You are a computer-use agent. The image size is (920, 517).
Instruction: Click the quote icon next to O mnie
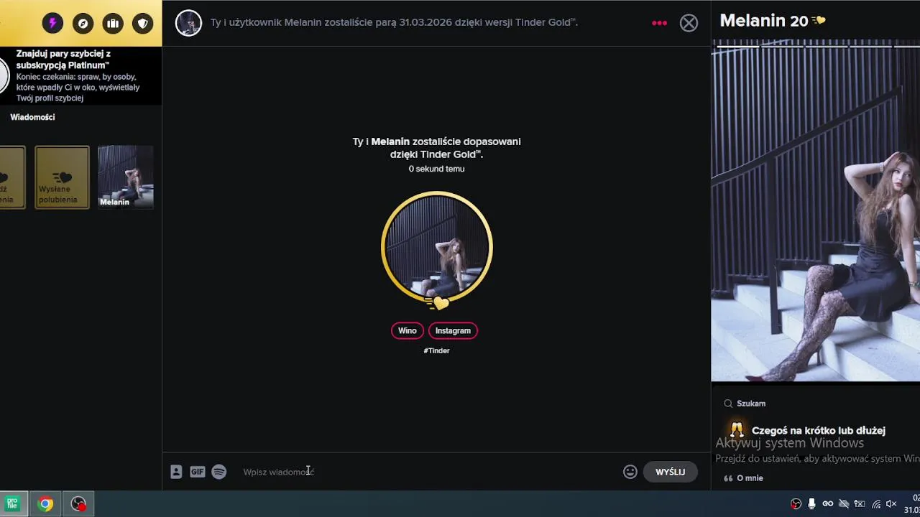point(728,478)
